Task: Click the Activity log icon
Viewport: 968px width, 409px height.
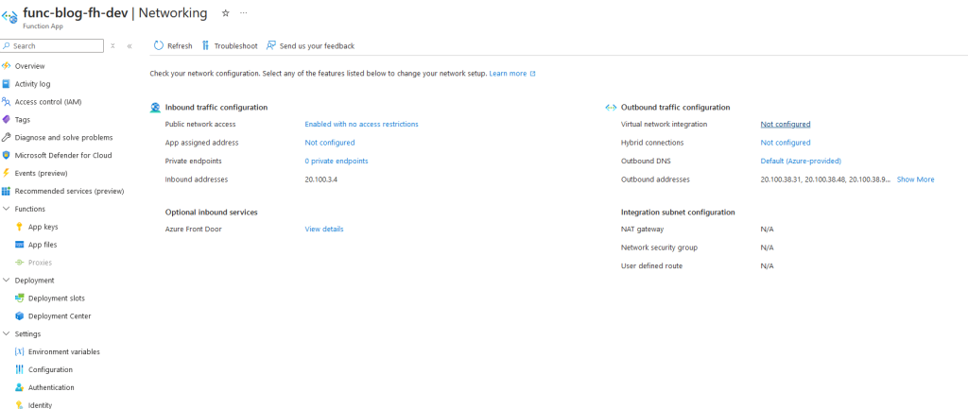Action: coord(7,84)
